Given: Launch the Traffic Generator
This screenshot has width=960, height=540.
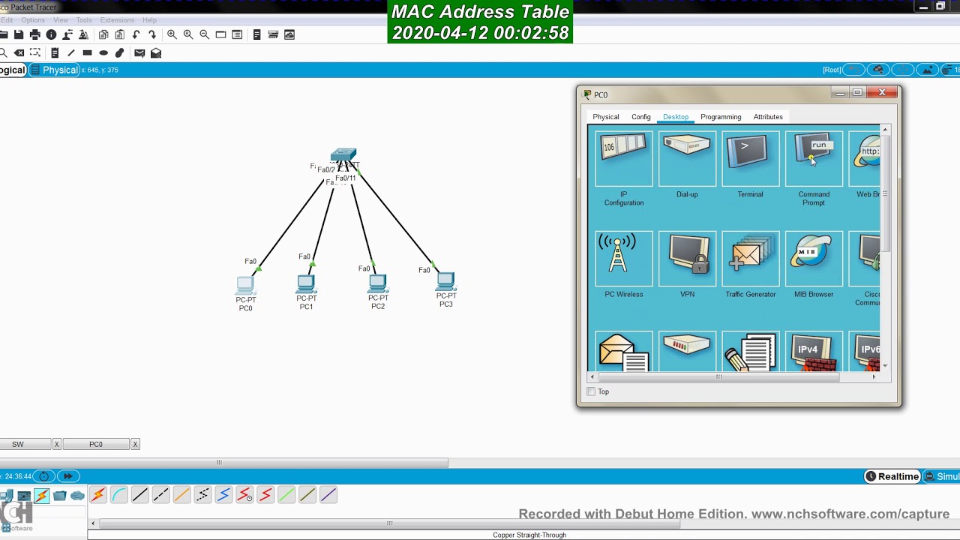Looking at the screenshot, I should tap(750, 259).
